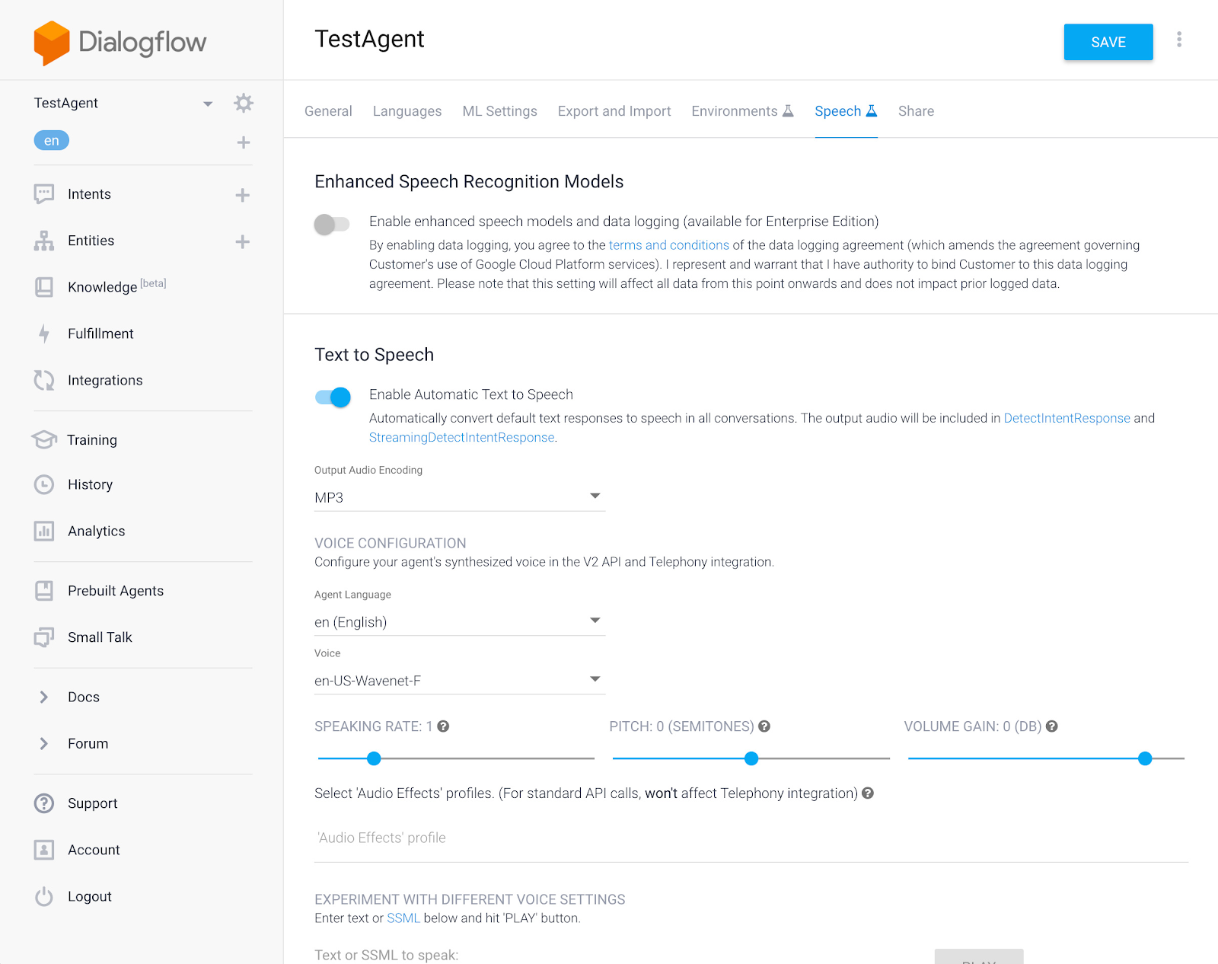
Task: Open the Voice en-US-Wavenet-F dropdown
Action: pos(460,680)
